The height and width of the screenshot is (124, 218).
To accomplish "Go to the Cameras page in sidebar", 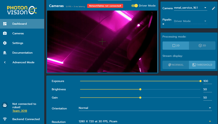I will [x=22, y=33].
